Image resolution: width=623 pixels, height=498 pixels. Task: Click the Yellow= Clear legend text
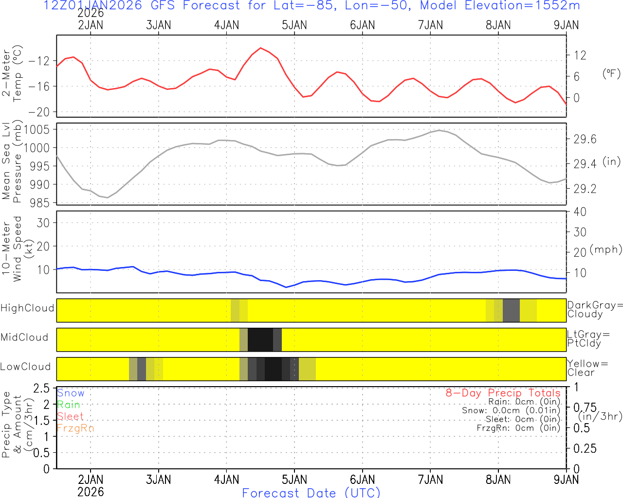pyautogui.click(x=587, y=368)
